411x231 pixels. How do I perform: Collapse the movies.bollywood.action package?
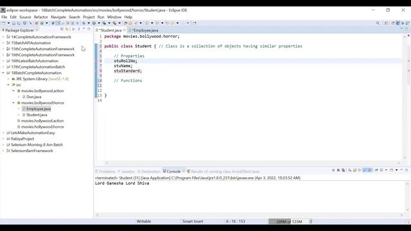coord(13,91)
